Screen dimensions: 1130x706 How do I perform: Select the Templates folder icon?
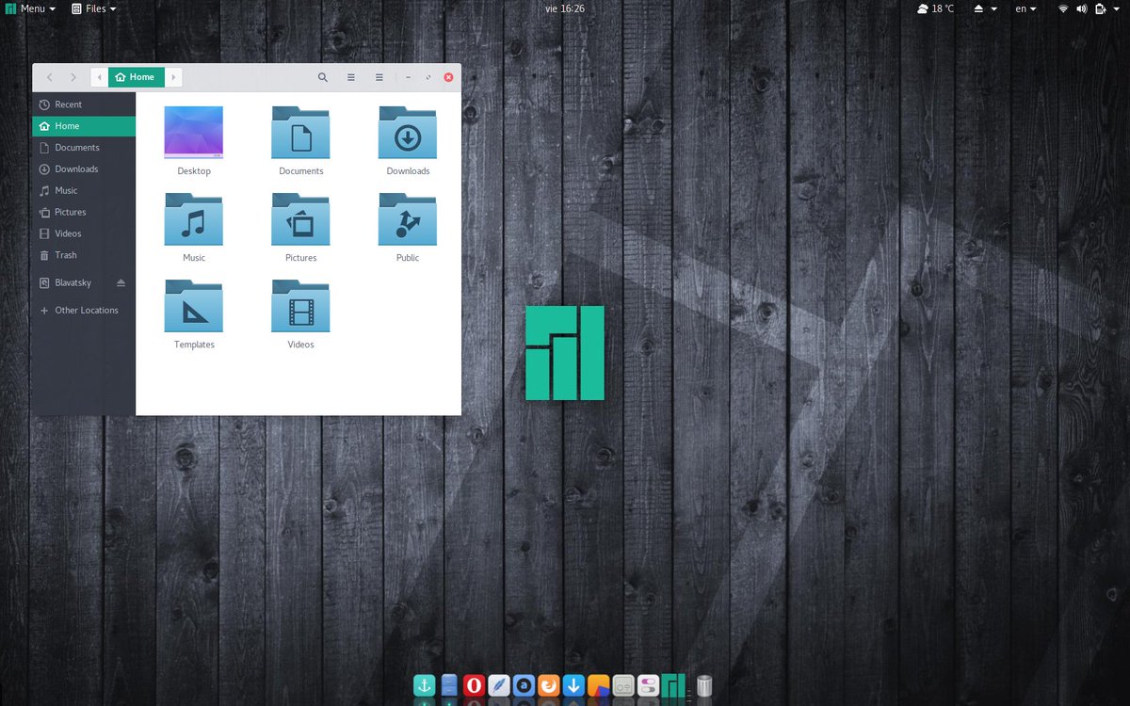coord(194,305)
